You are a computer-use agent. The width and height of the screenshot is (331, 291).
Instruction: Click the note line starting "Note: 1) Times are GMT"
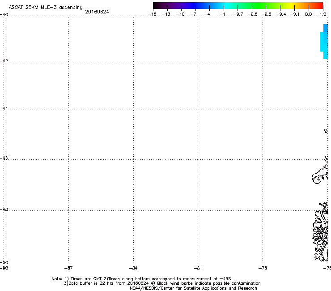pos(141,279)
